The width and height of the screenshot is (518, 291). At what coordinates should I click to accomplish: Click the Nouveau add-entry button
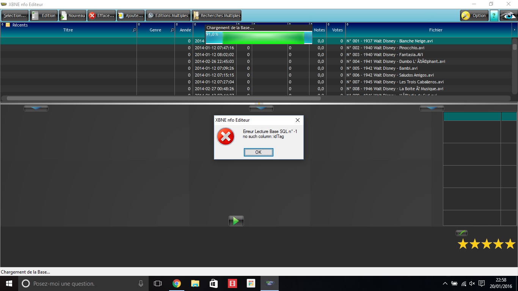(73, 16)
